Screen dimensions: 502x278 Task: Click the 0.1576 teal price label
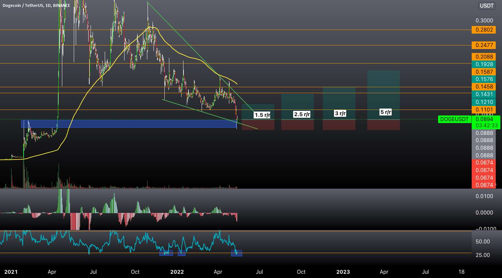(484, 79)
